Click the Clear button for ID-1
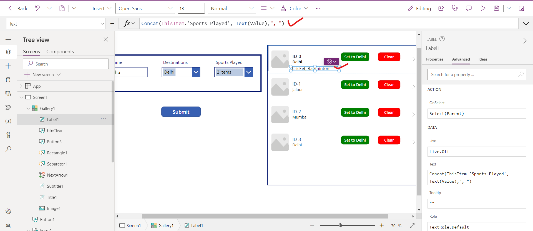The height and width of the screenshot is (231, 533). pos(389,85)
